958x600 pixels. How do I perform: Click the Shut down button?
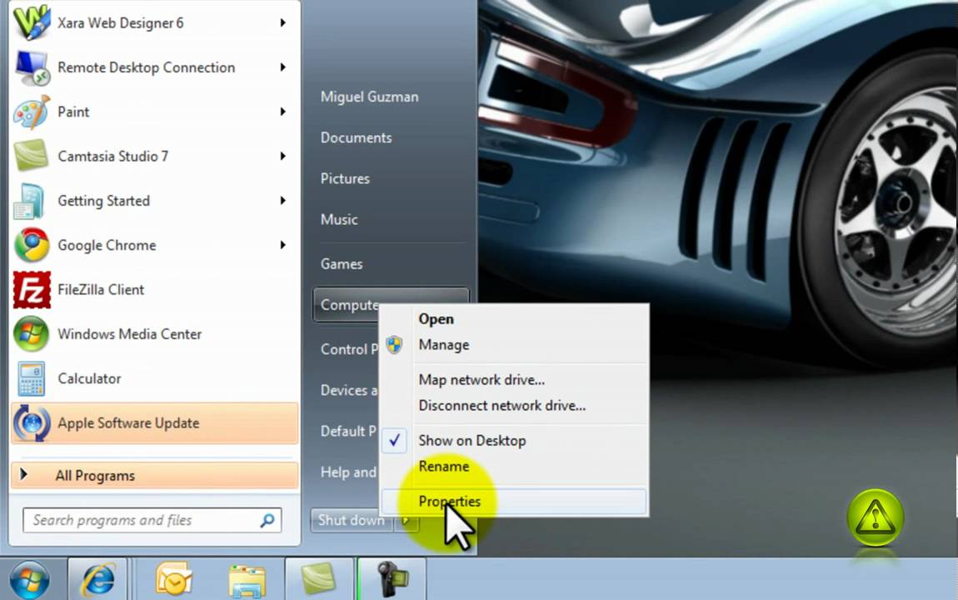(352, 521)
